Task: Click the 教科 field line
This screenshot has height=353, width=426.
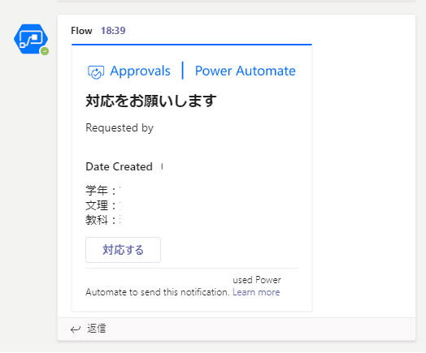Action: point(103,220)
